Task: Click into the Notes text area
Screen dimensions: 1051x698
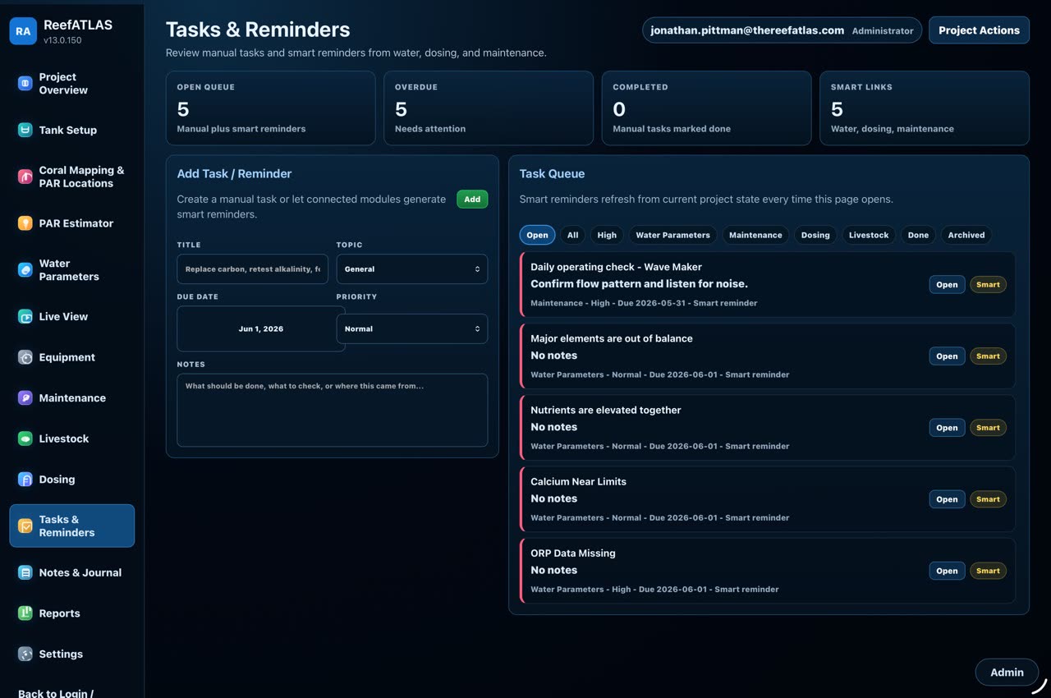Action: (332, 410)
